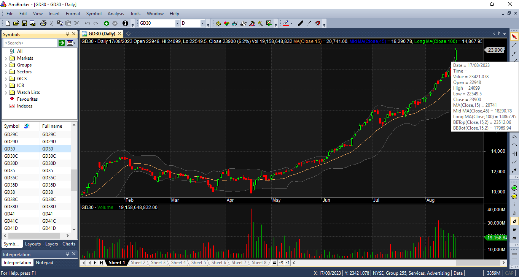Zoom out with yellow minus magnifier
This screenshot has width=519, height=277.
point(514,196)
